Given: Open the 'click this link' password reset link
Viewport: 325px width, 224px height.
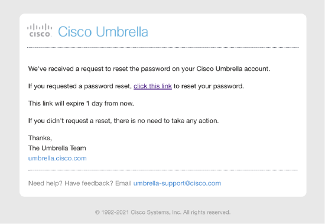Looking at the screenshot, I should [x=152, y=86].
